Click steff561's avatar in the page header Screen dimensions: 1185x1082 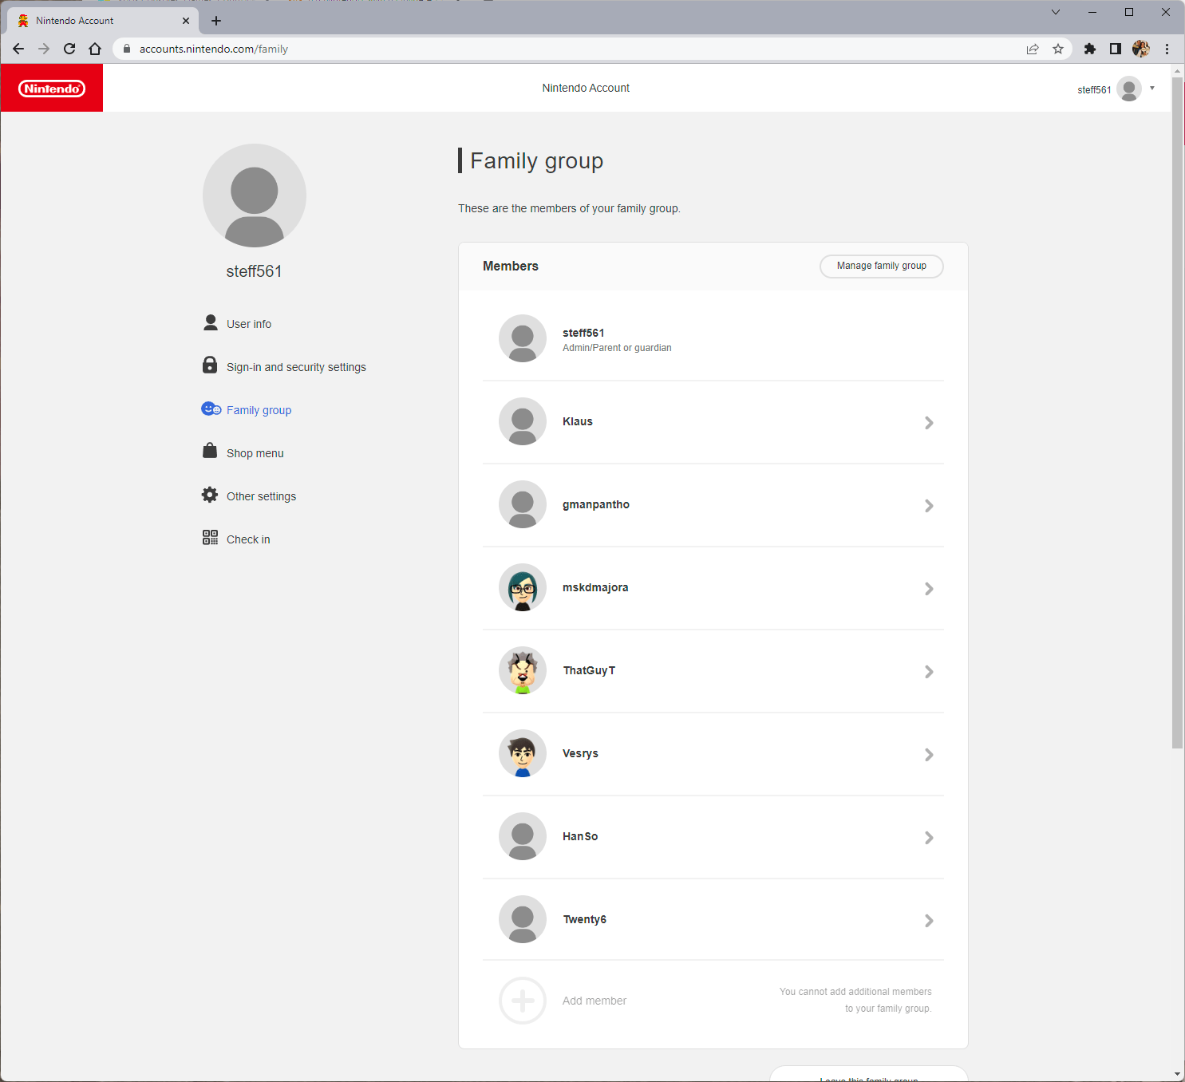coord(1129,89)
